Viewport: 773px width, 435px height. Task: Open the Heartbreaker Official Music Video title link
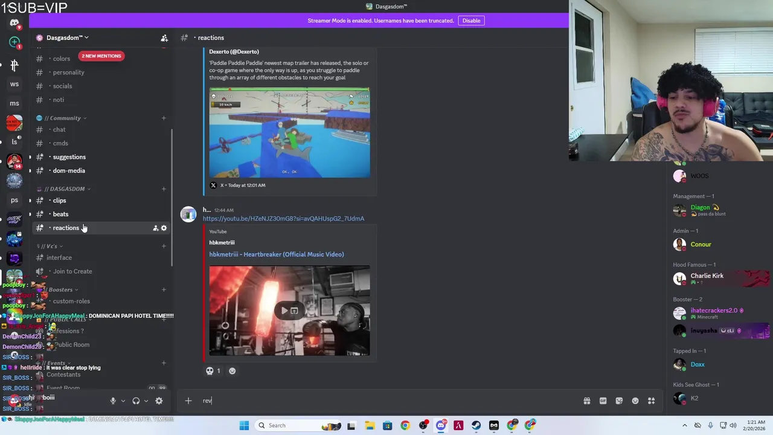pyautogui.click(x=277, y=254)
